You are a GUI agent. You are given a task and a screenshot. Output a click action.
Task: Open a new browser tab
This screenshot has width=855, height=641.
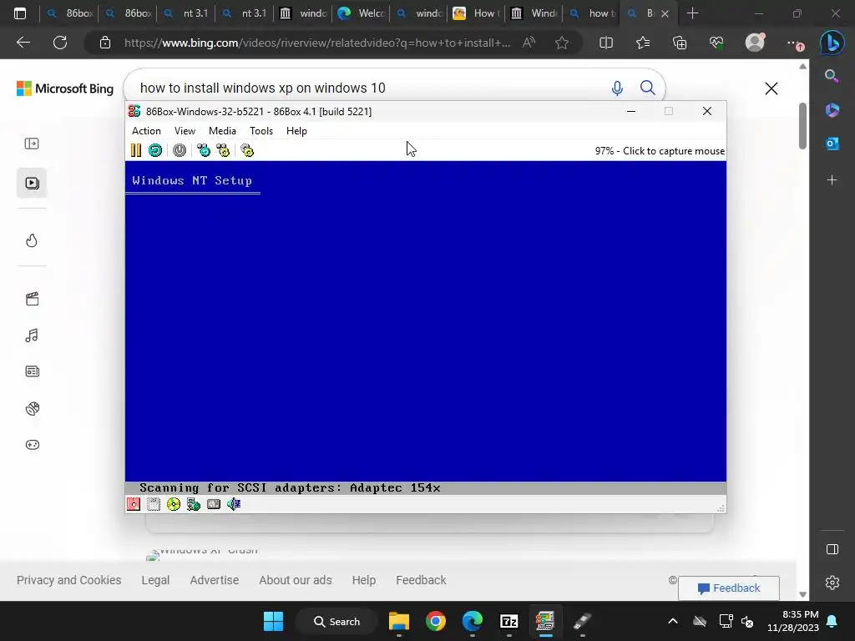(x=692, y=13)
